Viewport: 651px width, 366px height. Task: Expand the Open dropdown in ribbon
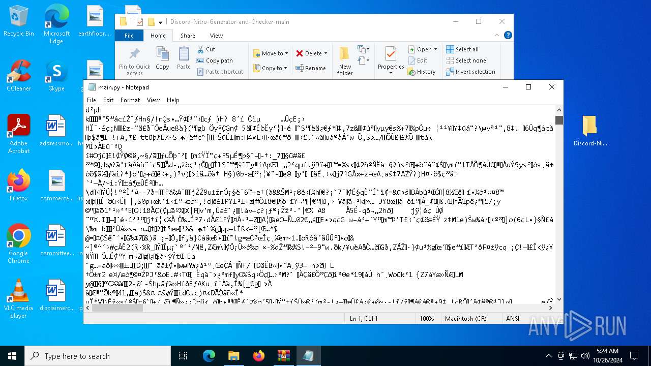(x=435, y=49)
